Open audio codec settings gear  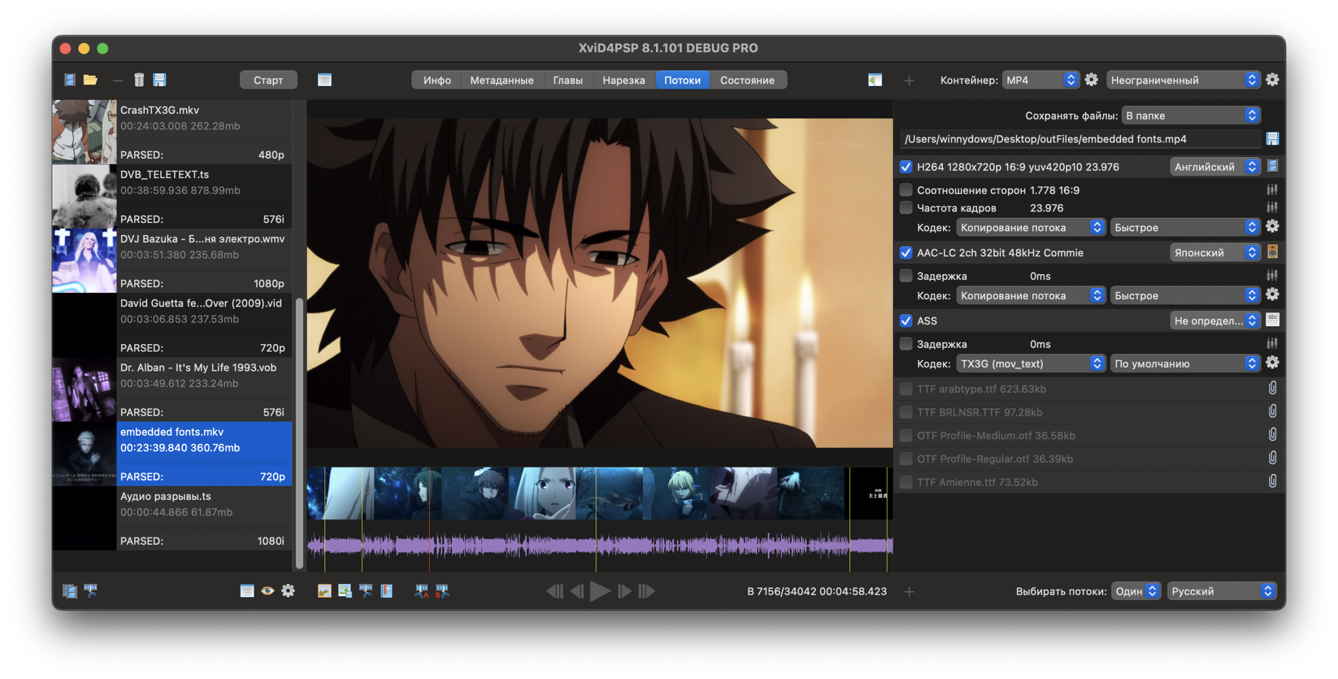click(x=1272, y=295)
